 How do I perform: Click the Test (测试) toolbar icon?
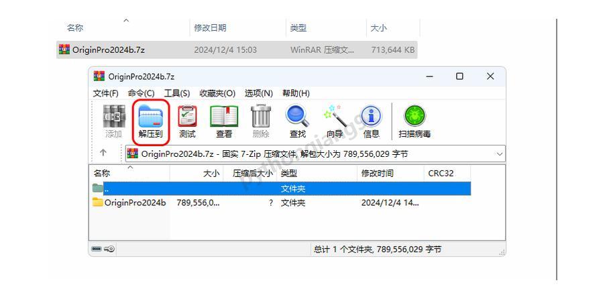click(x=187, y=116)
